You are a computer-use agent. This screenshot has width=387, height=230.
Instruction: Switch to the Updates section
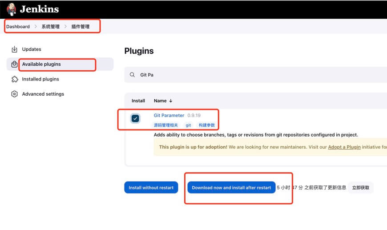32,49
